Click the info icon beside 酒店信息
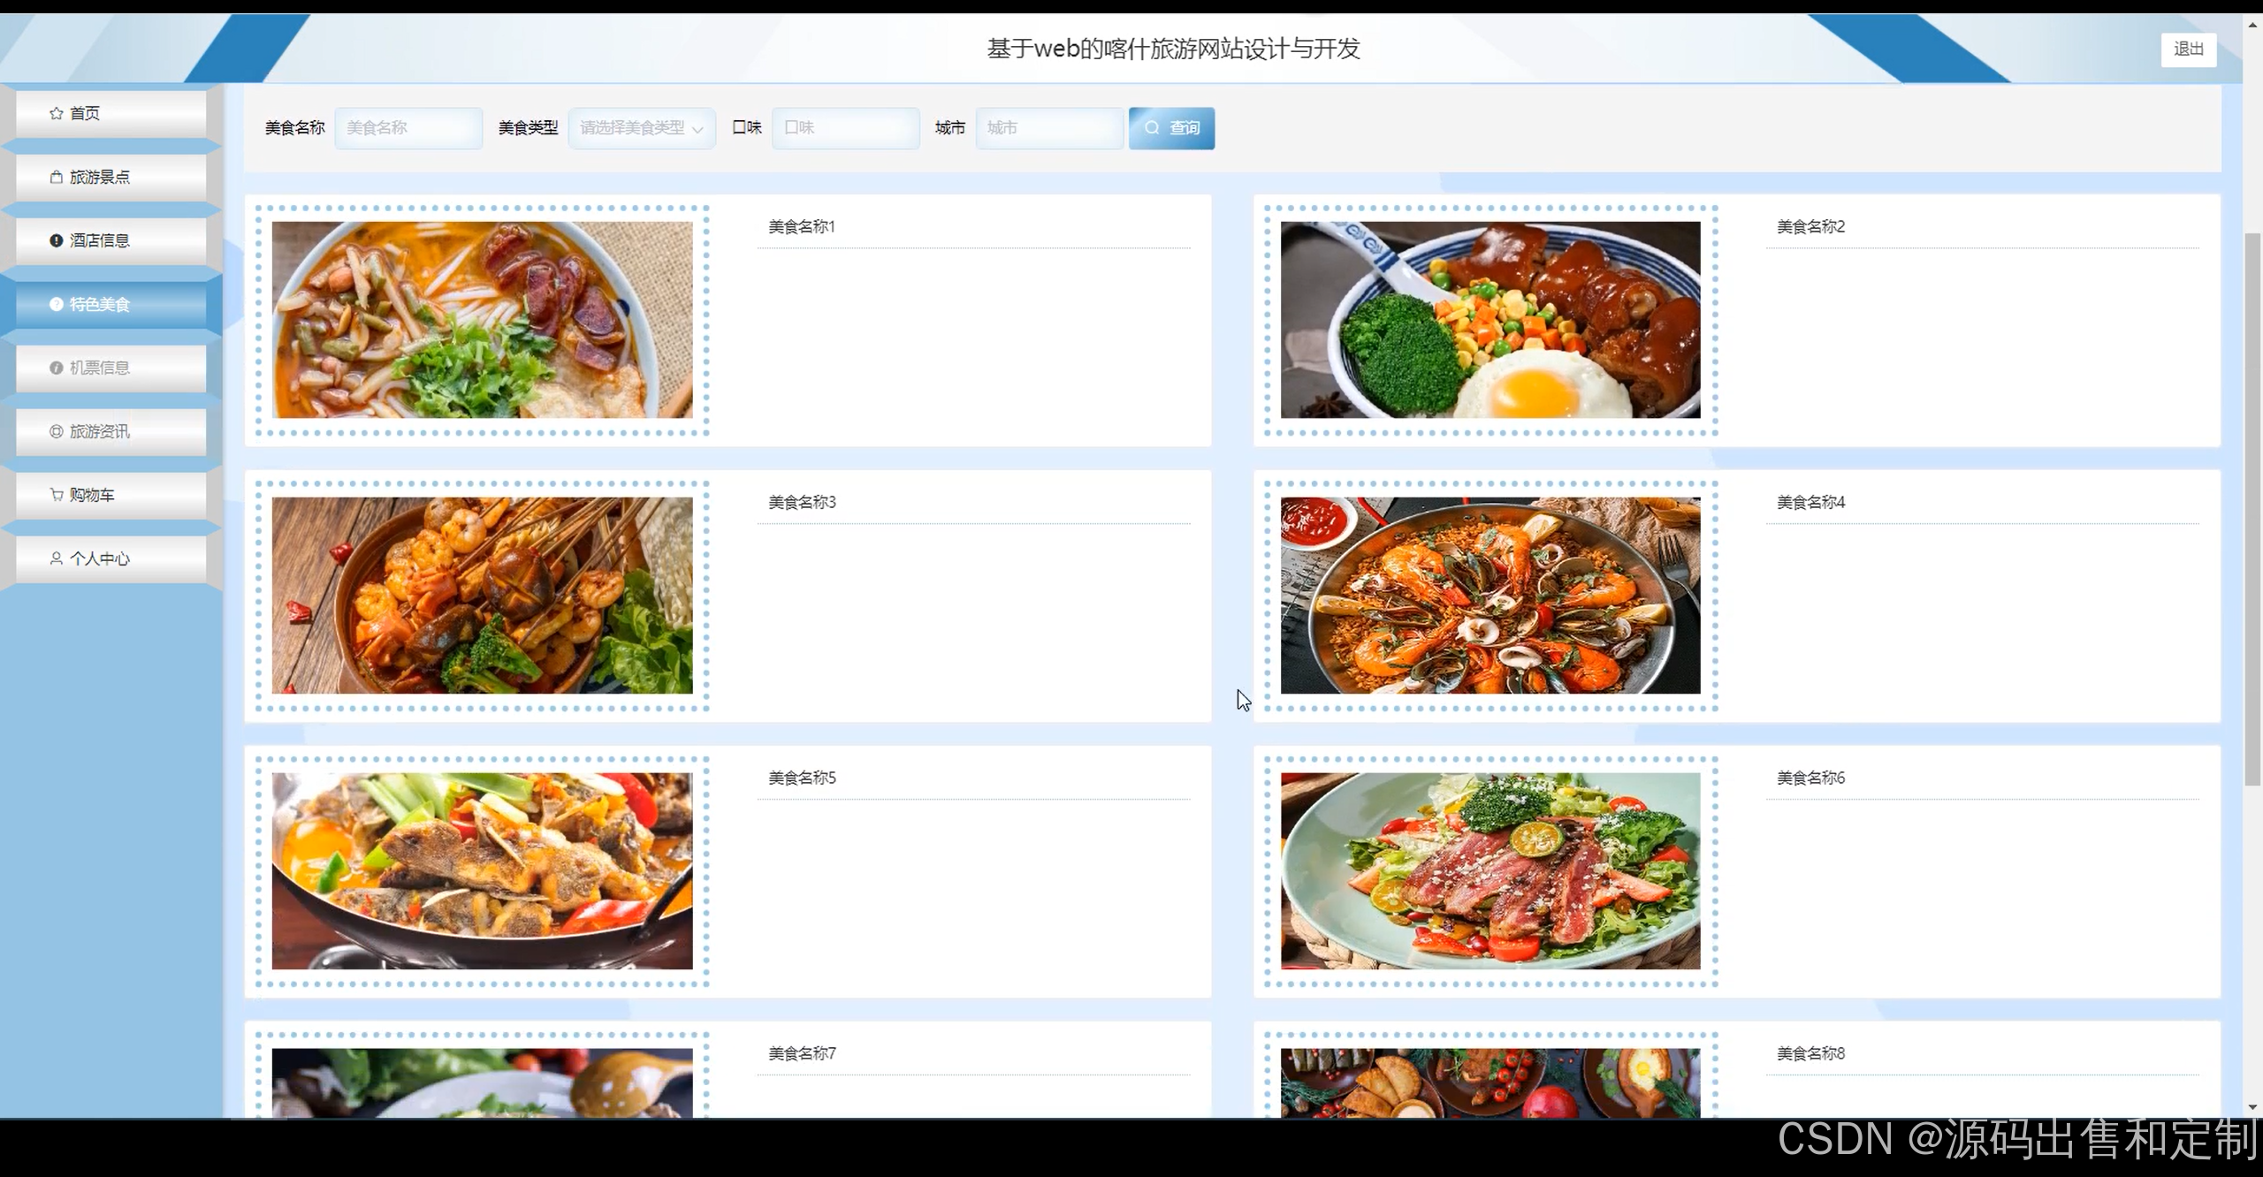 [56, 240]
